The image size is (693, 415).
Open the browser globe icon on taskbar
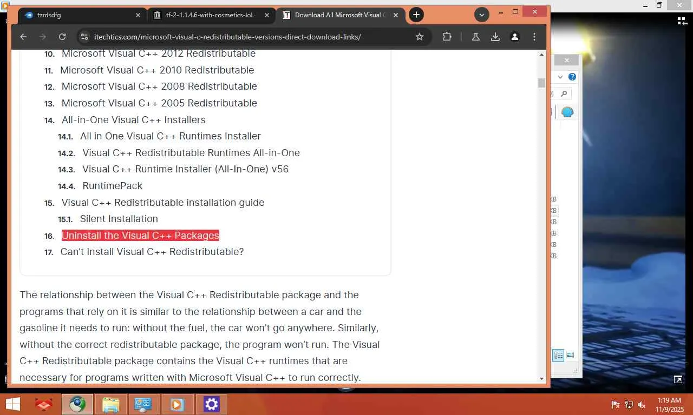click(77, 404)
